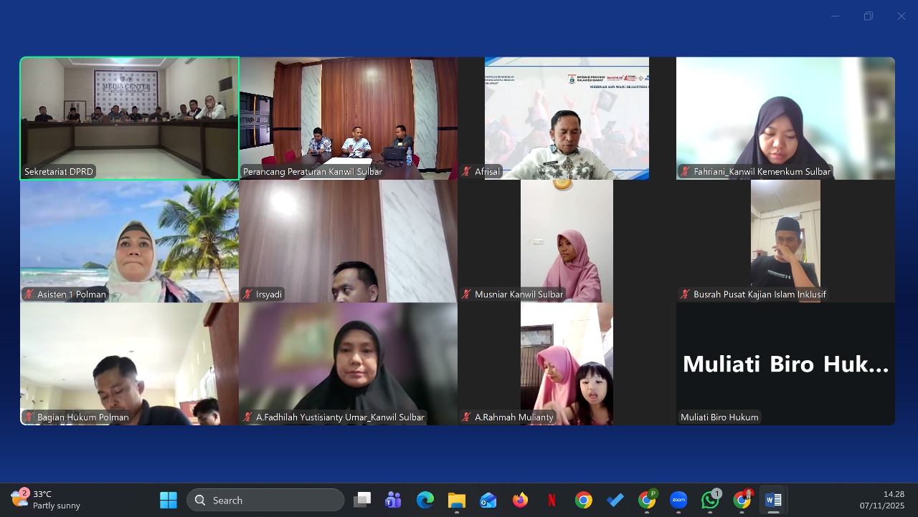Image resolution: width=918 pixels, height=517 pixels.
Task: Launch Netflix from the taskbar
Action: [552, 501]
